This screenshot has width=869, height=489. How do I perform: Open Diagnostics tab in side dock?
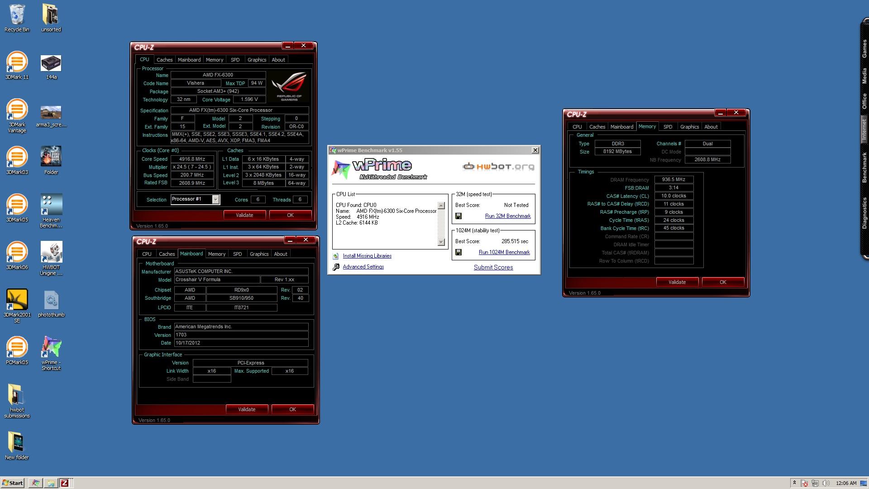point(864,213)
